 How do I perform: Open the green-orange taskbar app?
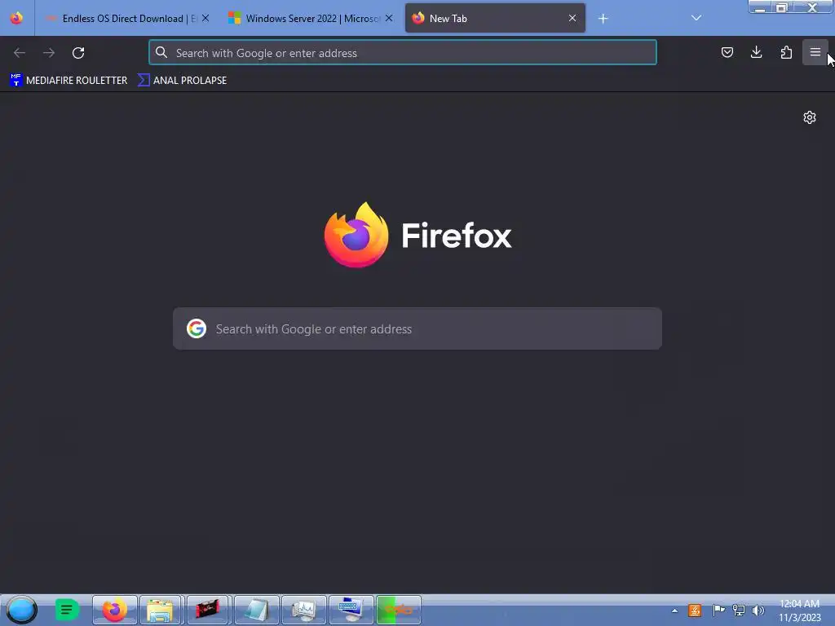tap(398, 610)
